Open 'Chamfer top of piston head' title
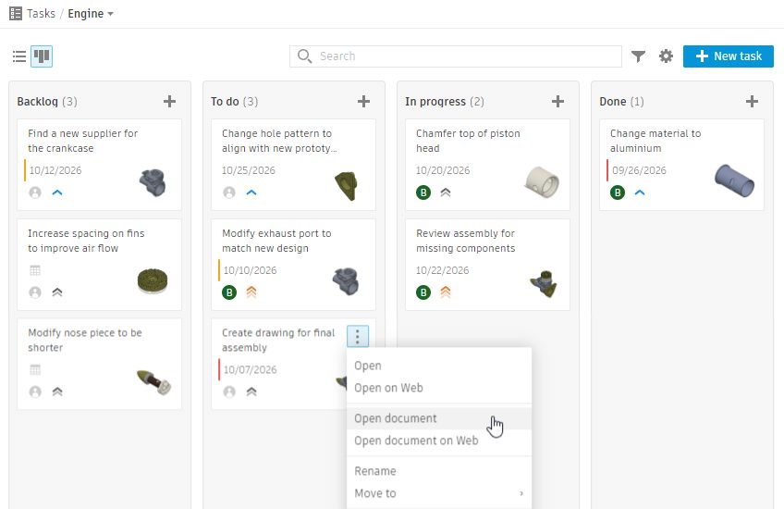This screenshot has height=509, width=784. coord(468,142)
